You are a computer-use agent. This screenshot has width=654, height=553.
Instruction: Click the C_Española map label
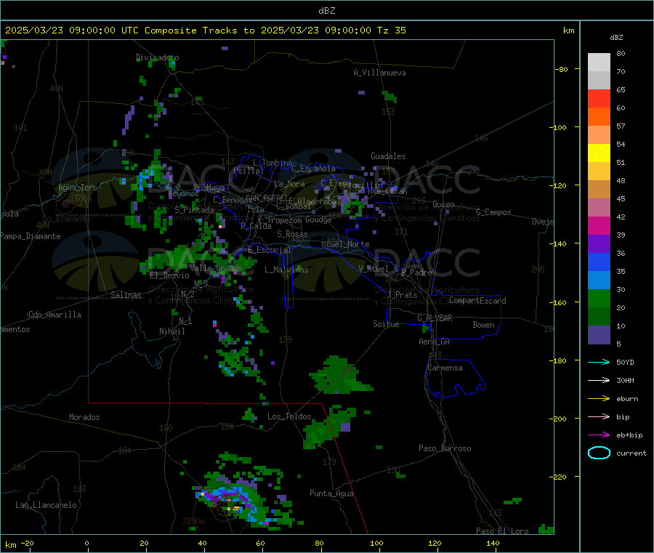click(313, 169)
